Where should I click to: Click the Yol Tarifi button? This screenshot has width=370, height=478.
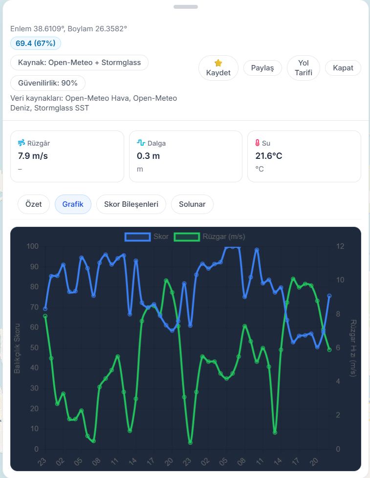pyautogui.click(x=303, y=67)
